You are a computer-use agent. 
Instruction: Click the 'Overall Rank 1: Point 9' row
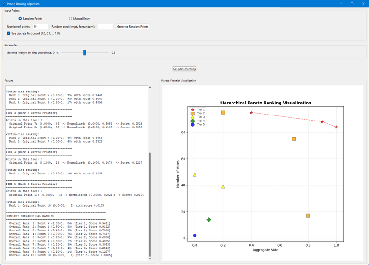[60, 223]
